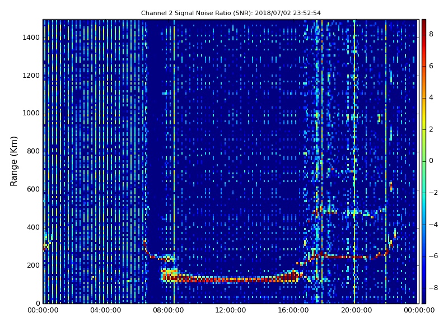Click the 400 y-axis tick label
The width and height of the screenshot is (448, 336).
tap(33, 227)
